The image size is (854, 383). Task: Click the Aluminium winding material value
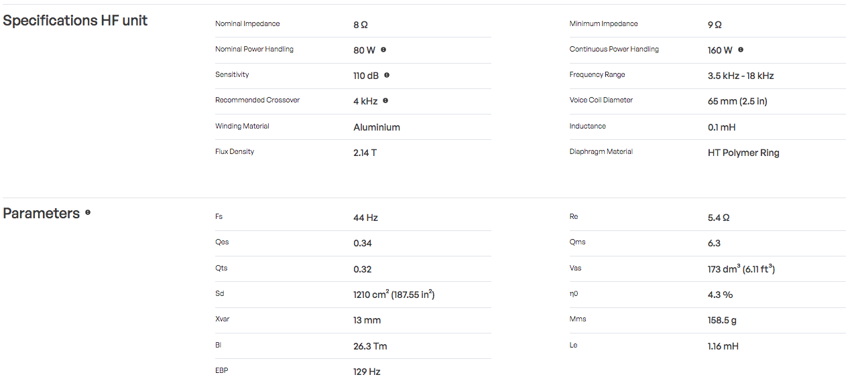point(377,127)
